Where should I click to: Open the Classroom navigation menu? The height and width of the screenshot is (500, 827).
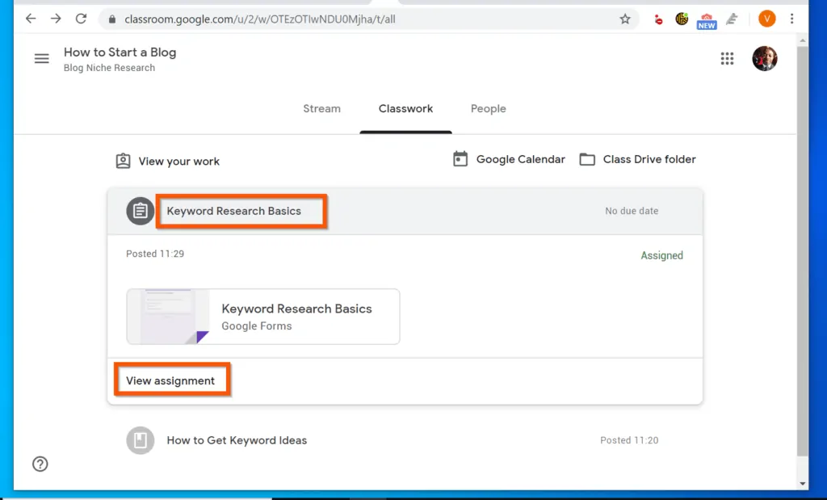41,58
